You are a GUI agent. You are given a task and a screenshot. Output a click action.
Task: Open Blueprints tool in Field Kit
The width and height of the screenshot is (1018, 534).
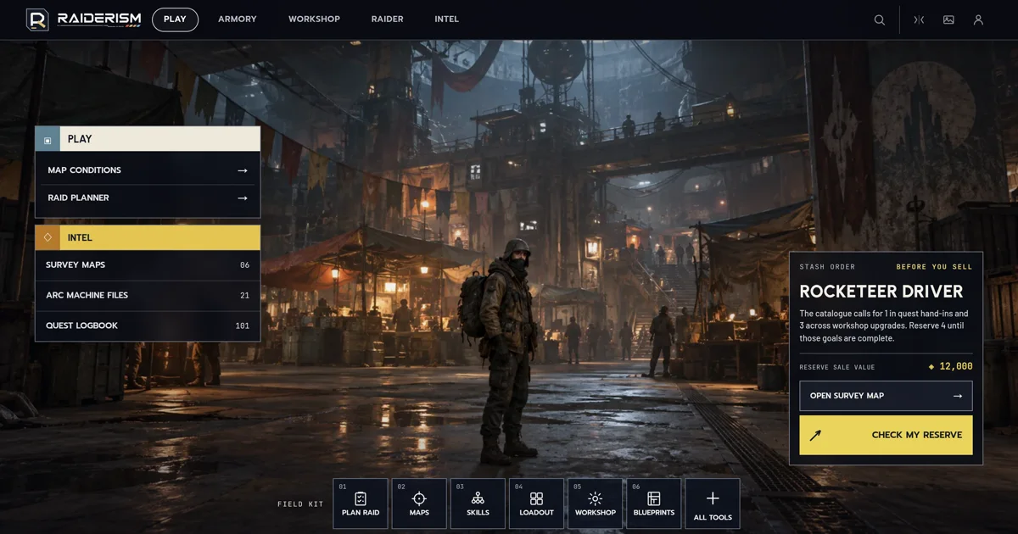[x=654, y=503]
